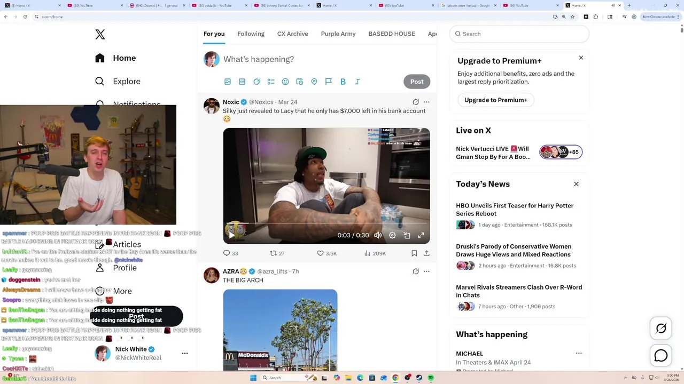Toggle italic formatting in composer

(357, 82)
